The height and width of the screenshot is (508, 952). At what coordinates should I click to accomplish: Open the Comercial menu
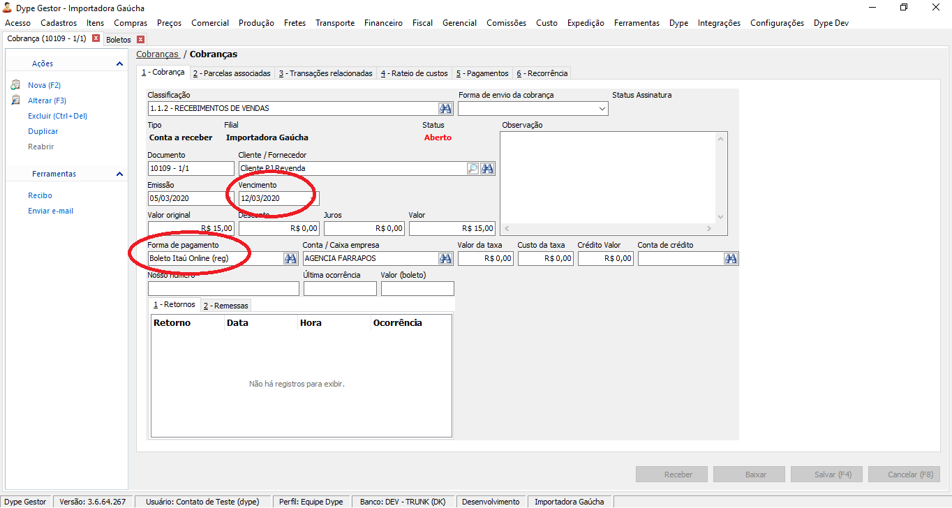point(210,23)
